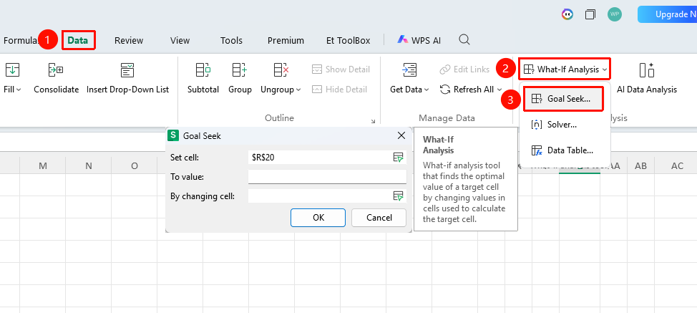This screenshot has width=697, height=313.
Task: Close the Goal Seek dialog
Action: coord(401,135)
